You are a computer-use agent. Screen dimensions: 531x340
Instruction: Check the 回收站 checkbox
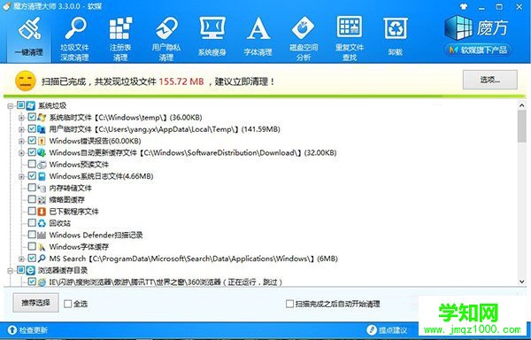32,223
